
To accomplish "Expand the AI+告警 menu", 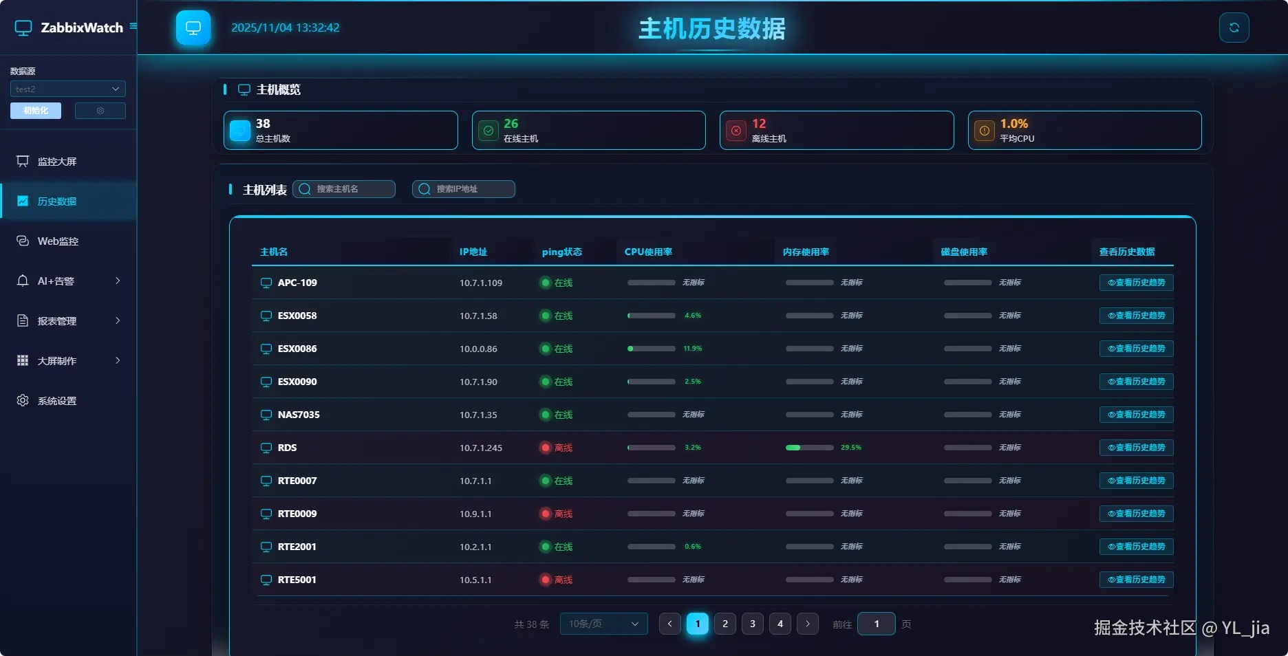I will 69,281.
